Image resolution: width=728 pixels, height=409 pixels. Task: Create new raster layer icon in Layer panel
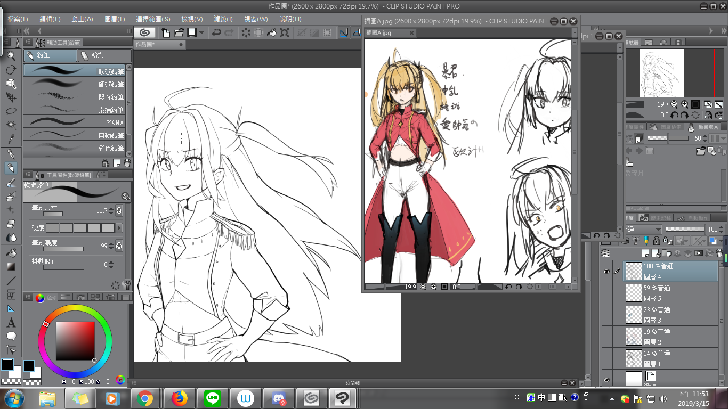click(x=646, y=253)
